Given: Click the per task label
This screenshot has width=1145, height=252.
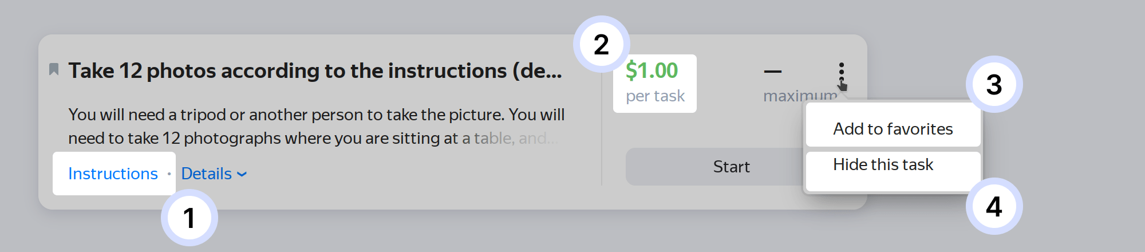Looking at the screenshot, I should (x=655, y=96).
